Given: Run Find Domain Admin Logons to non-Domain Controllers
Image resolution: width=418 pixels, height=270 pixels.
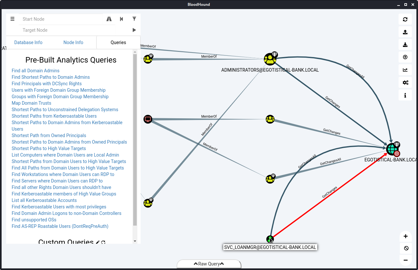Looking at the screenshot, I should coord(66,213).
